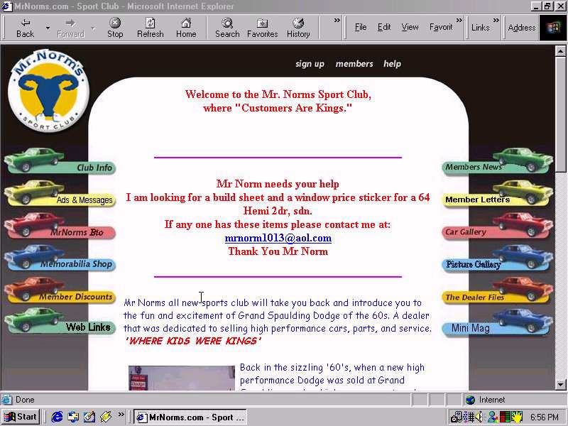Open the sign up link
This screenshot has width=568, height=426.
click(x=310, y=64)
